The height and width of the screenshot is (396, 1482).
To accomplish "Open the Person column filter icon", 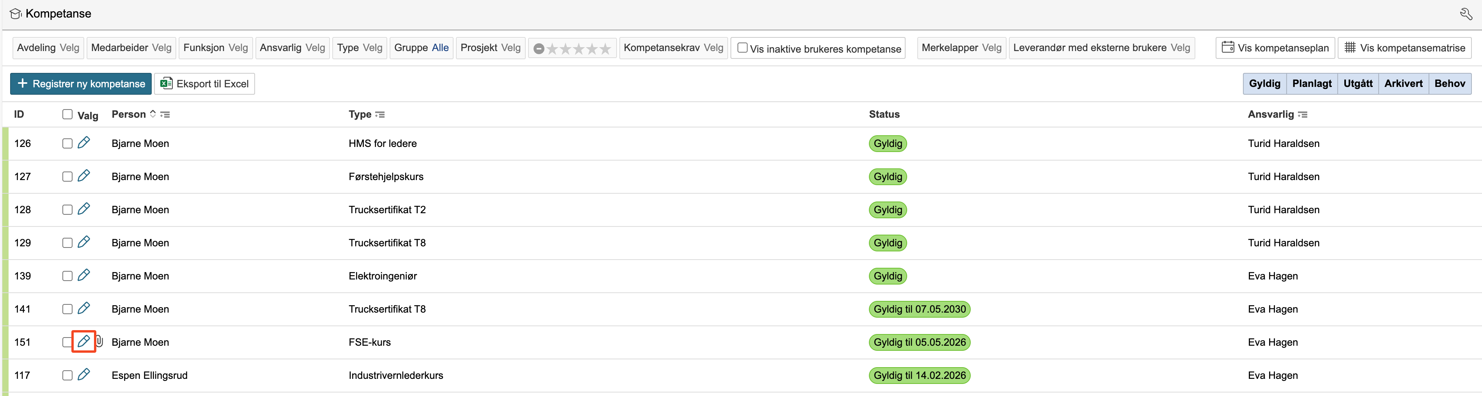I will (x=166, y=114).
